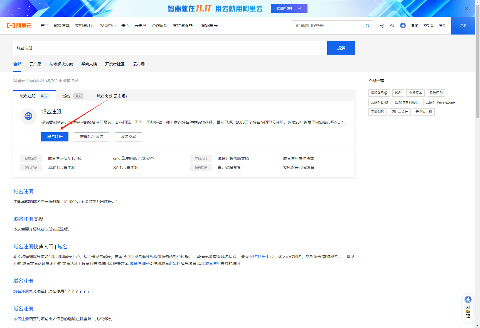Click 管理我的域名 button
Viewport: 480px width, 328px height.
tap(92, 137)
